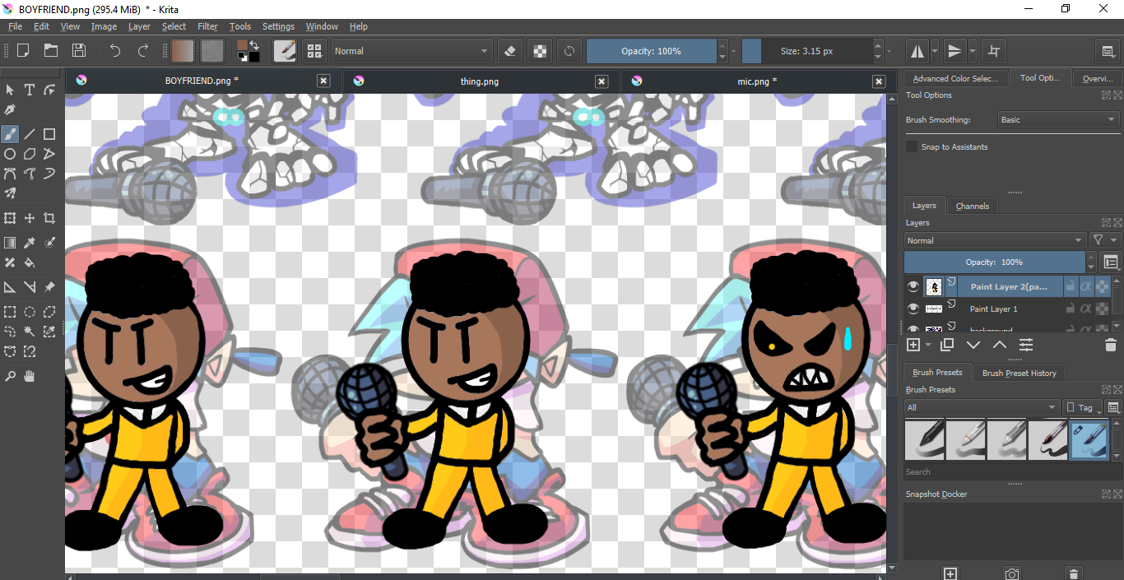Screen dimensions: 1124x580
Task: Select the Assistant tool
Action: [x=10, y=287]
